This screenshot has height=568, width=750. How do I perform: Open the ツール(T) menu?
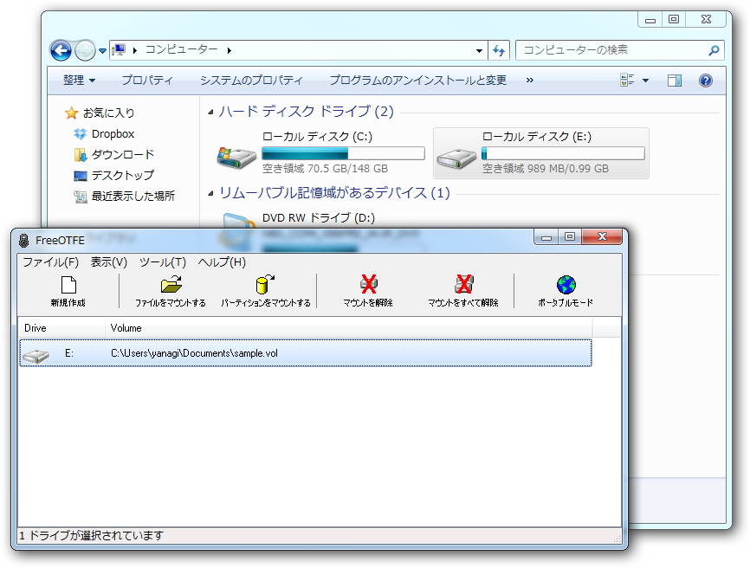[157, 261]
